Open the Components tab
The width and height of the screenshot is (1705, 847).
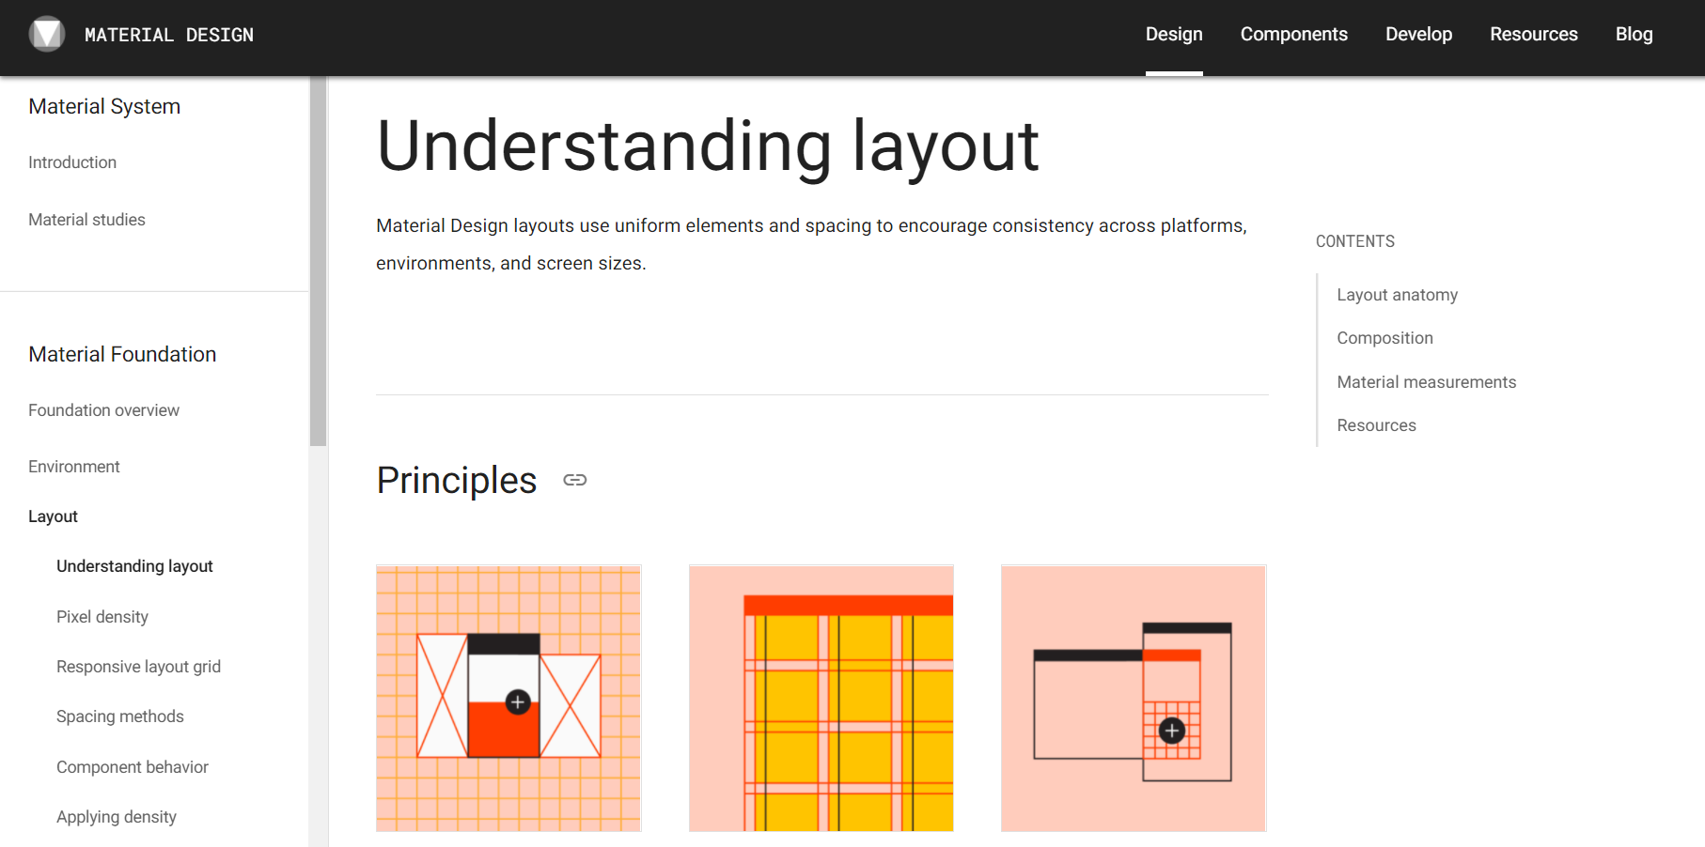coord(1293,34)
